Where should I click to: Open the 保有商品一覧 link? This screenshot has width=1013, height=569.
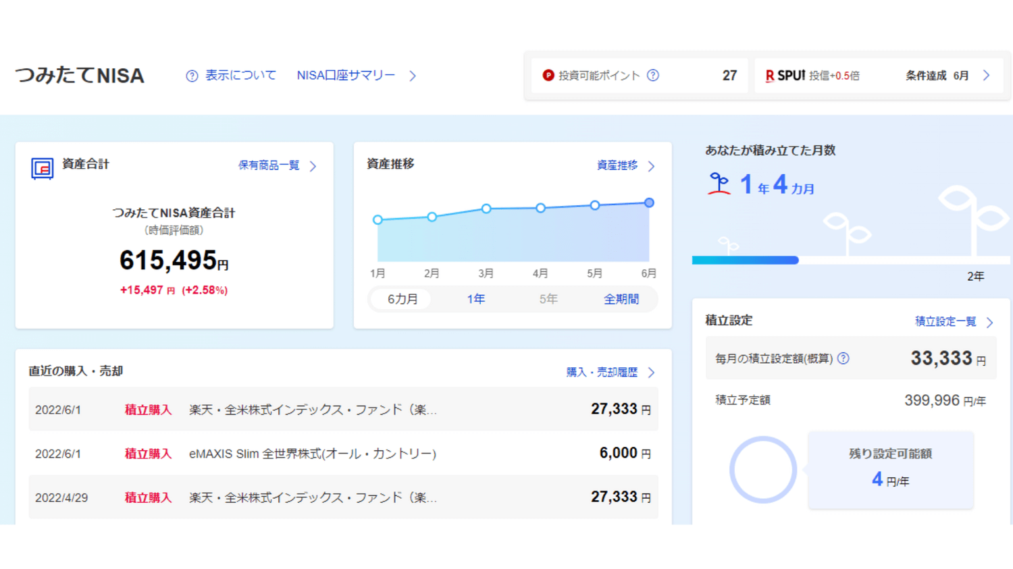[269, 165]
